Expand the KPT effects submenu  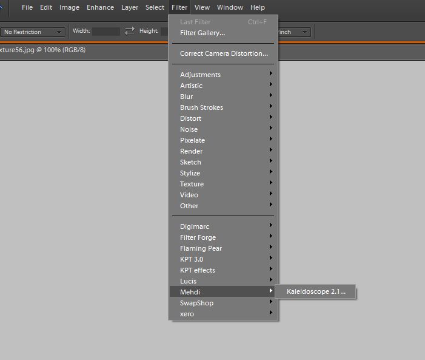point(197,270)
